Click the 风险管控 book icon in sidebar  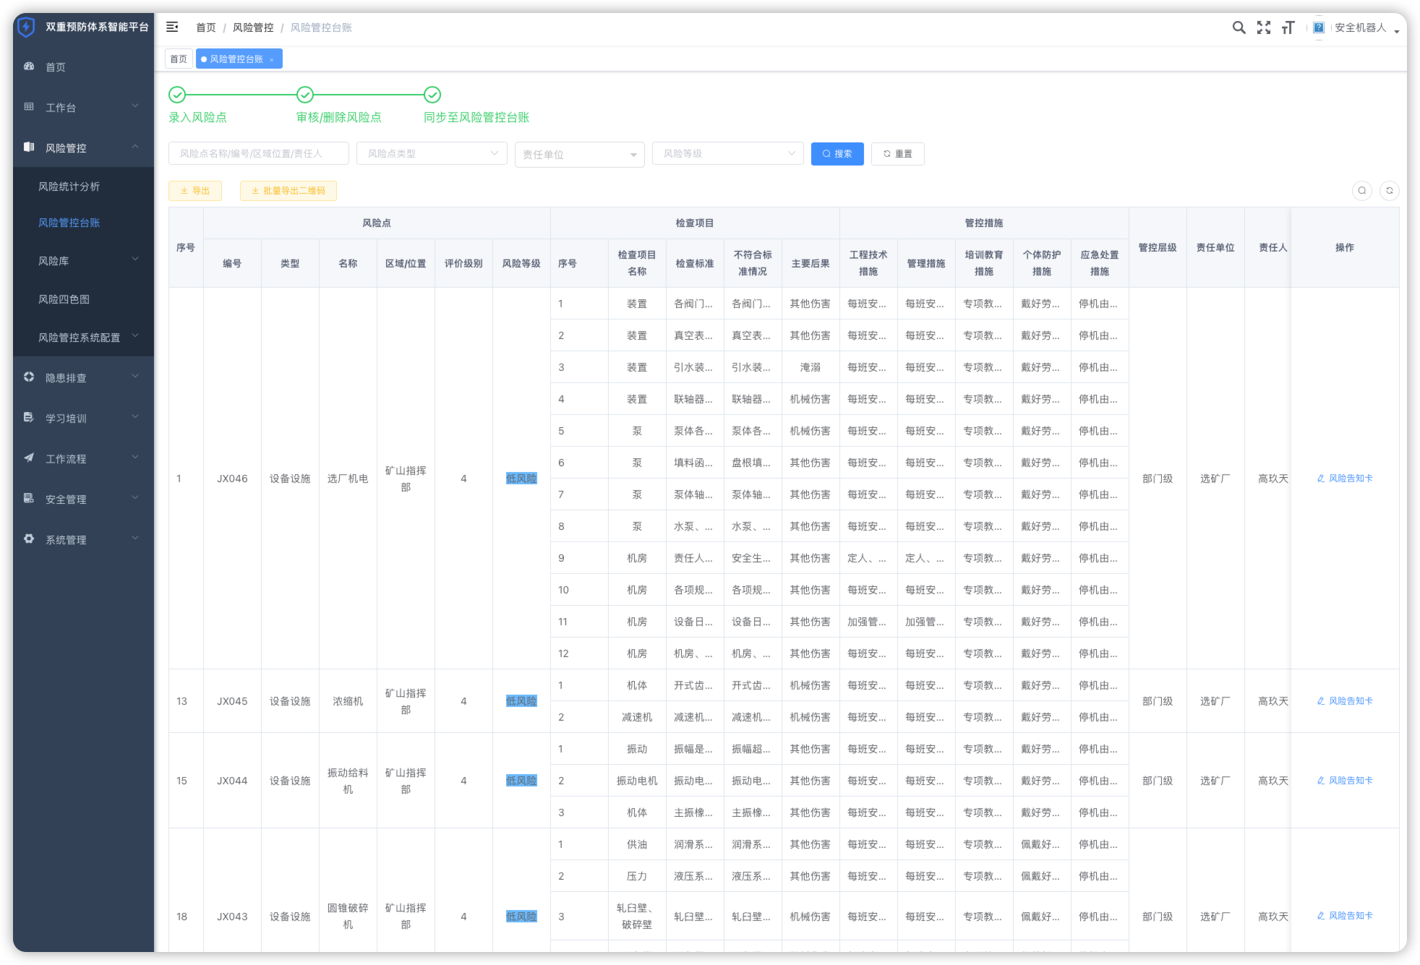tap(29, 147)
